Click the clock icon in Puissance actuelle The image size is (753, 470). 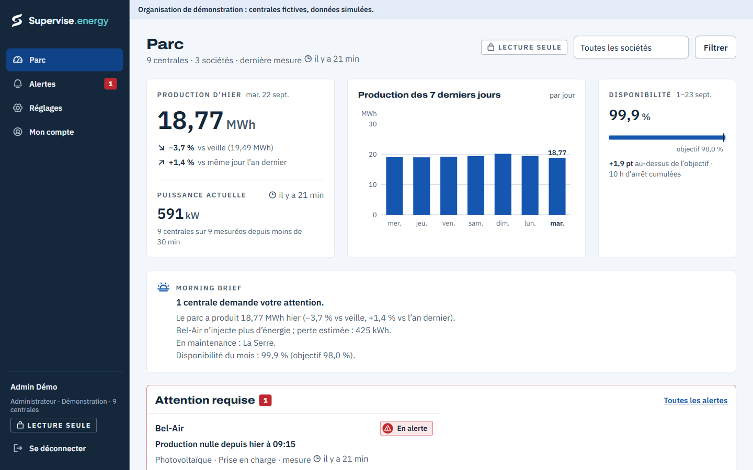click(x=272, y=195)
